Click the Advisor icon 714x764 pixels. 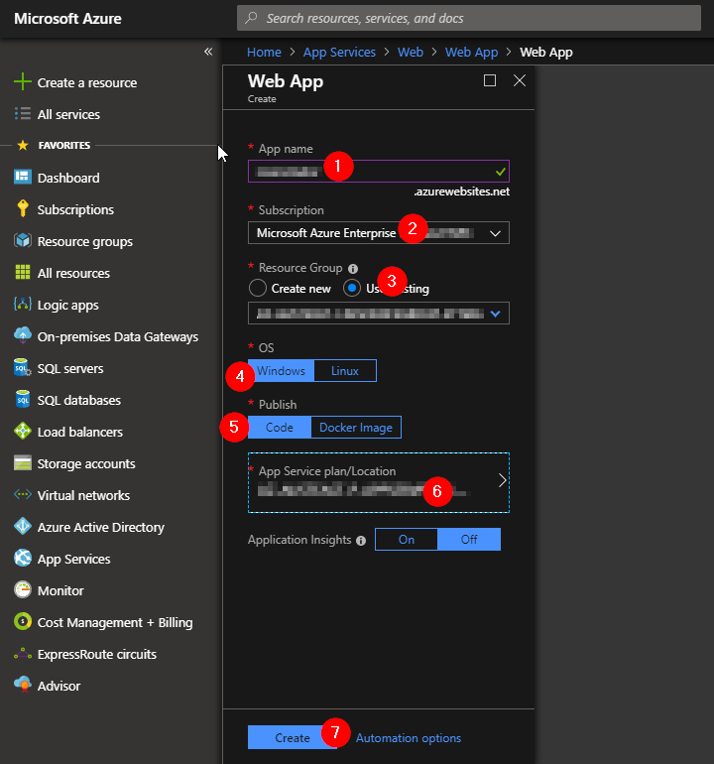pos(23,685)
